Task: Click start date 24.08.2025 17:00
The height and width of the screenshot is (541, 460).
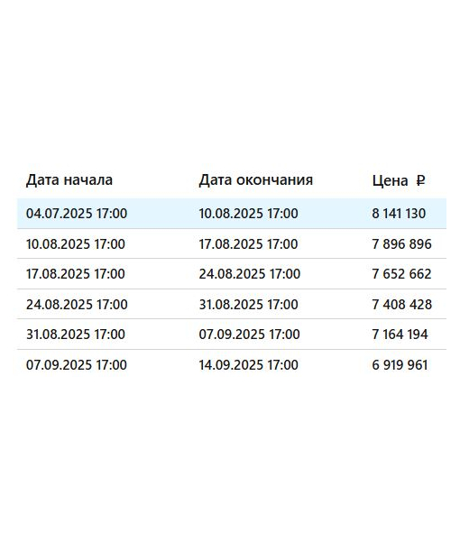Action: click(x=77, y=305)
